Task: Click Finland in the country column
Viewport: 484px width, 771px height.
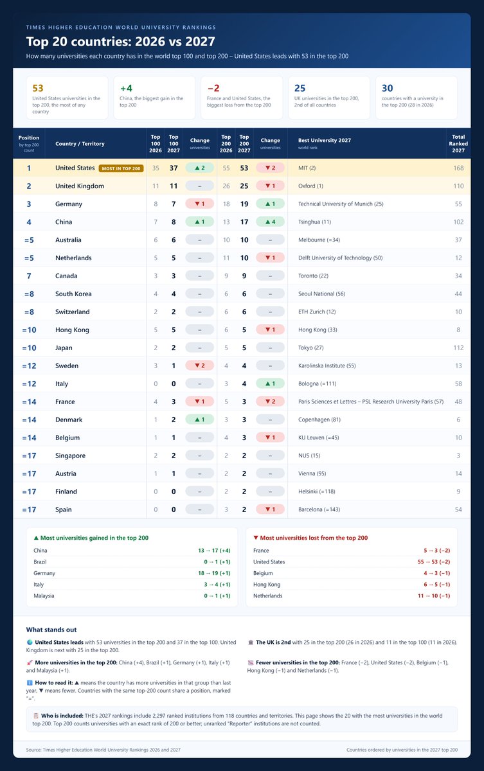Action: (66, 492)
